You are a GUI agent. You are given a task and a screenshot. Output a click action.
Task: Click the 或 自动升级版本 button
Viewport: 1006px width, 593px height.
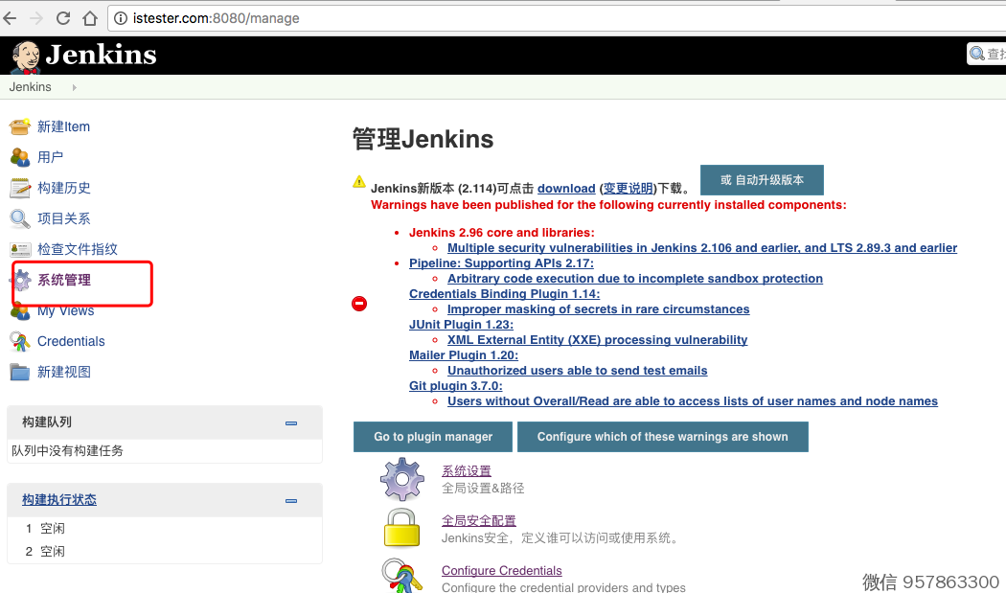tap(762, 180)
